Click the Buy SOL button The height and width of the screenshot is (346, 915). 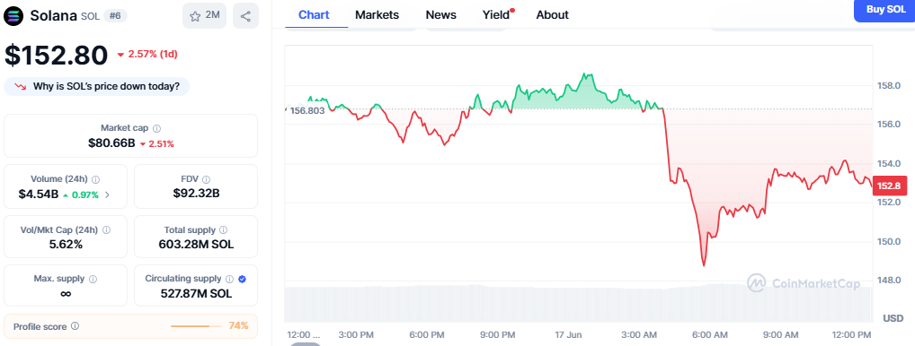(x=885, y=10)
